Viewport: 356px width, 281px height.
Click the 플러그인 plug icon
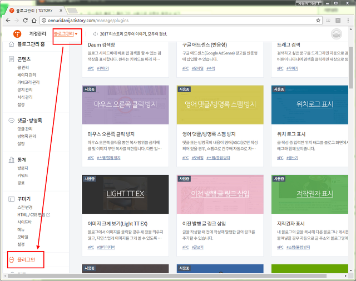[x=11, y=260]
